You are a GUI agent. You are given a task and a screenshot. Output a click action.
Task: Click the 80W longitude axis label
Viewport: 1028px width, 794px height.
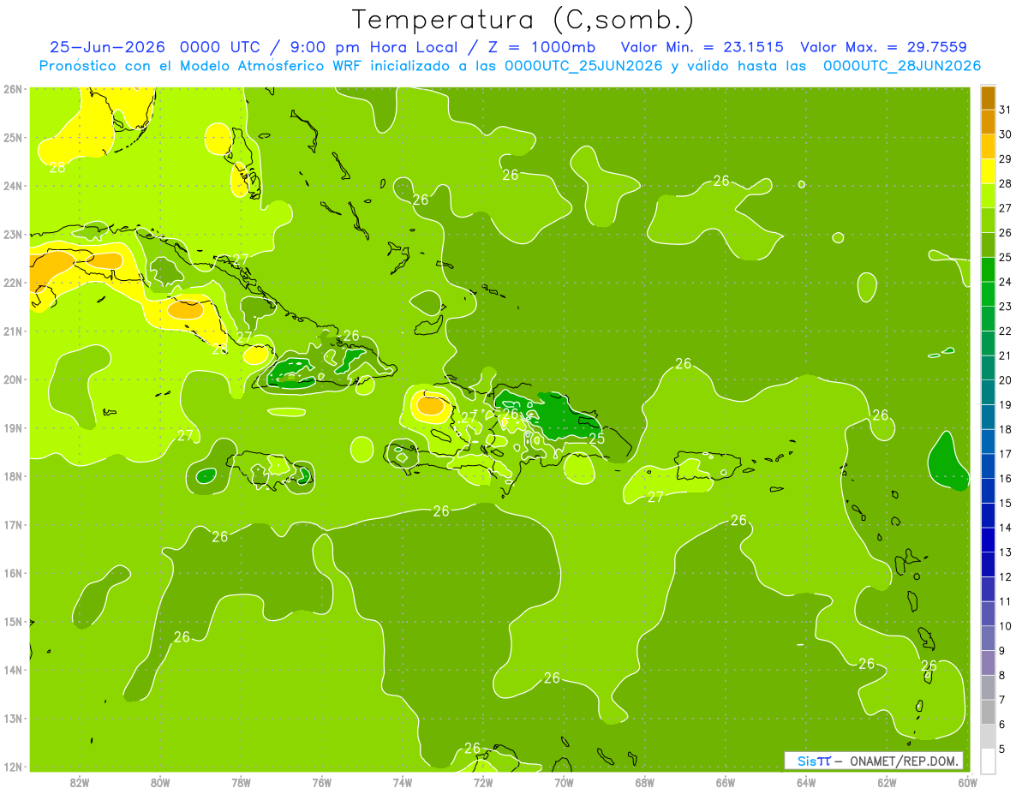coord(160,782)
